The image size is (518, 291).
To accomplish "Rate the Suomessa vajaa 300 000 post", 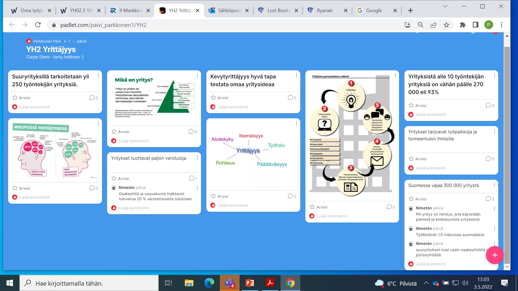I will [411, 199].
